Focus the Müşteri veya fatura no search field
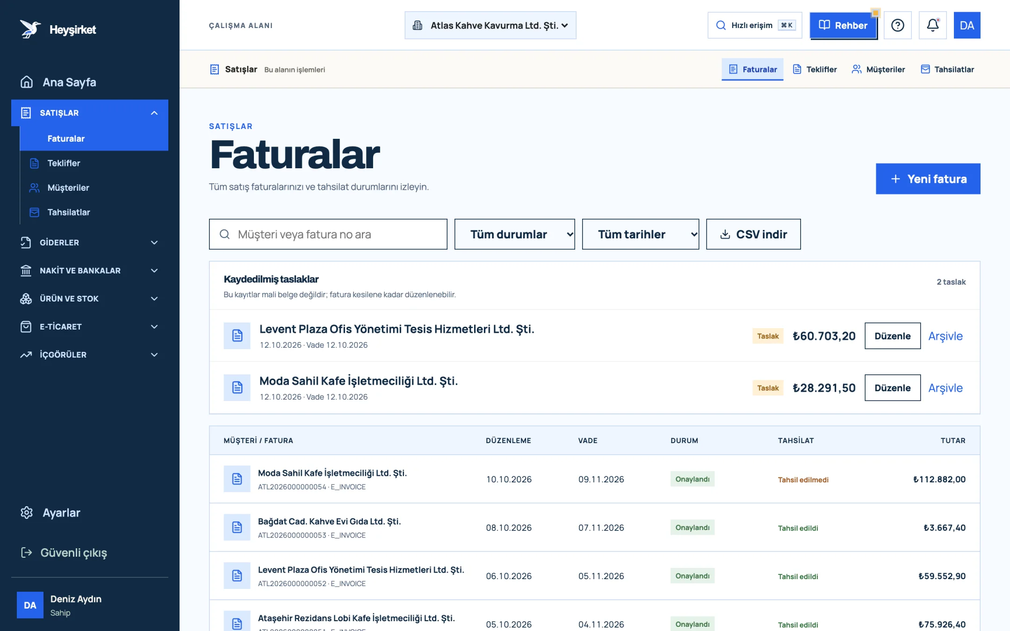Viewport: 1010px width, 631px height. click(x=328, y=234)
